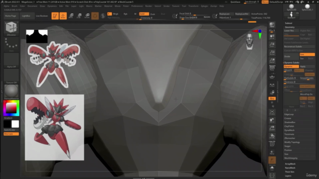319x179 pixels.
Task: Click the lock camera icon
Action: click(x=272, y=92)
